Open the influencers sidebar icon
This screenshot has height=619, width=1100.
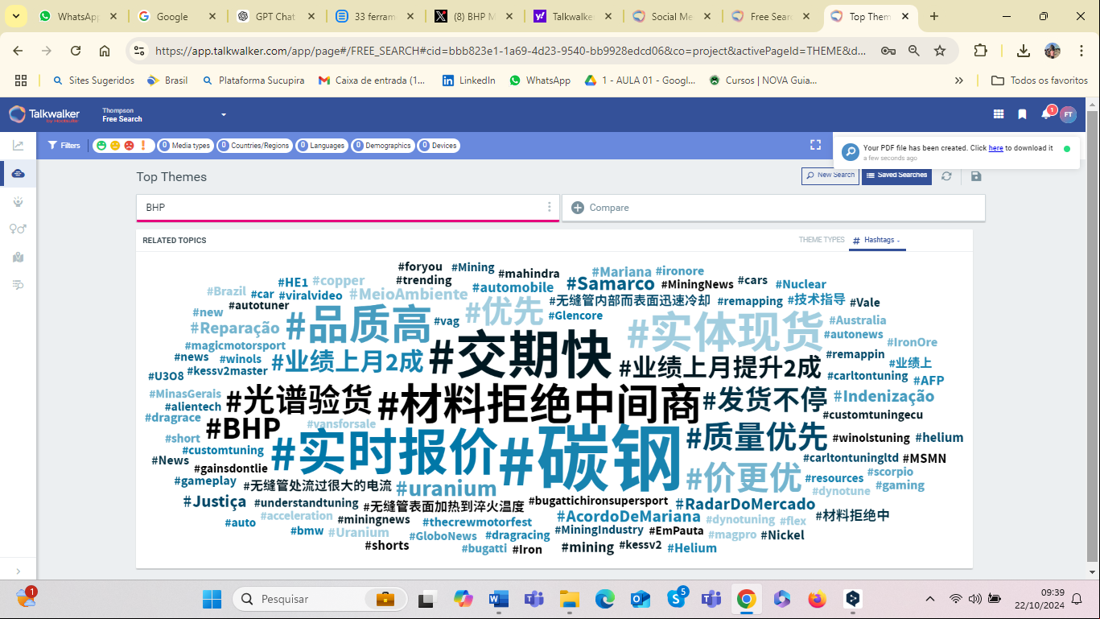(x=18, y=201)
